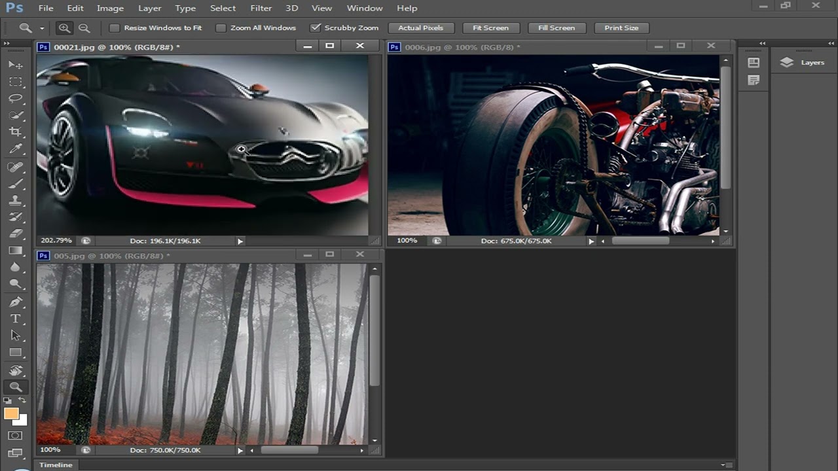838x471 pixels.
Task: Expand status bar arrow in 00021.jpg window
Action: pyautogui.click(x=240, y=241)
